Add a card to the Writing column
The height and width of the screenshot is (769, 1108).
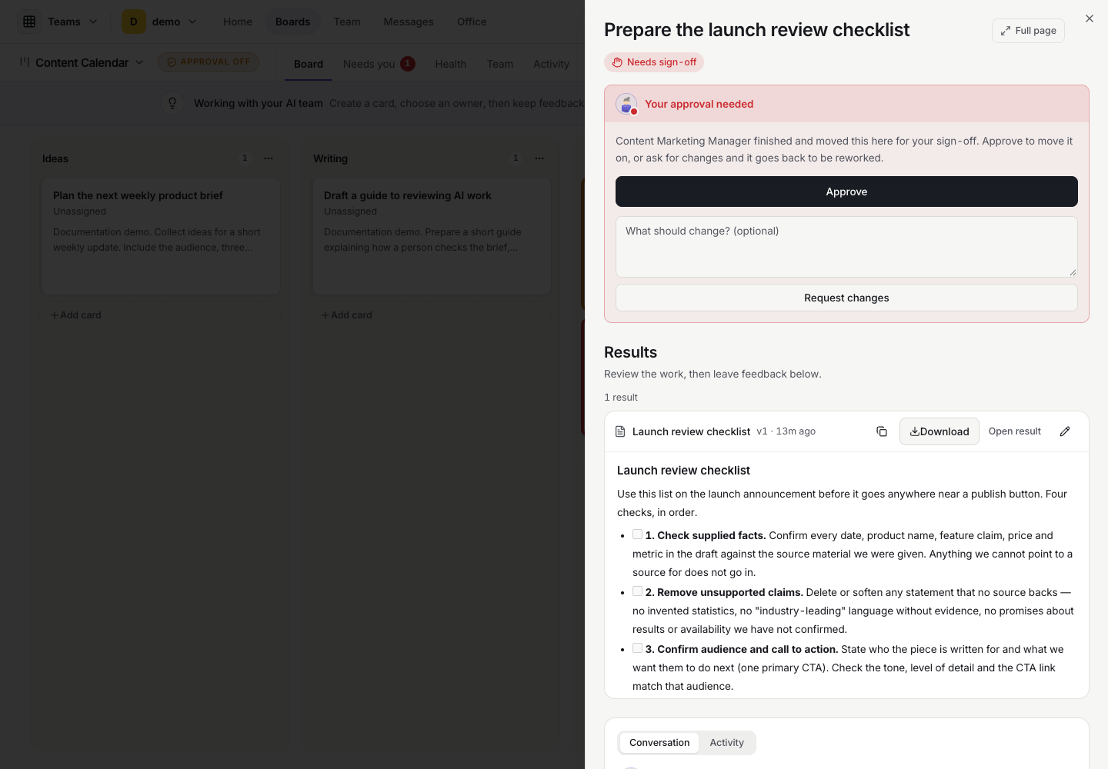click(x=347, y=315)
